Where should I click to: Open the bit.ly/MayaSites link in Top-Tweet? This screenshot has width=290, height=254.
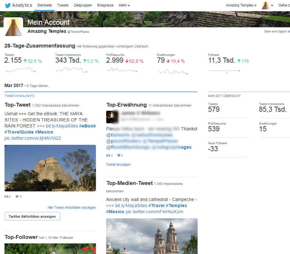point(62,126)
